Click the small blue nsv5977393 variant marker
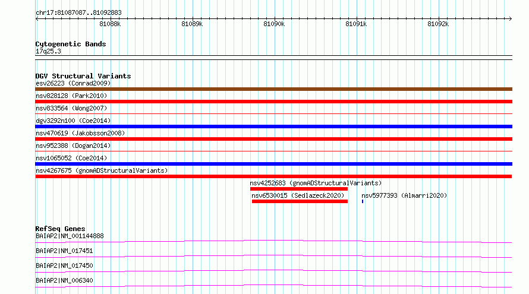 click(363, 201)
